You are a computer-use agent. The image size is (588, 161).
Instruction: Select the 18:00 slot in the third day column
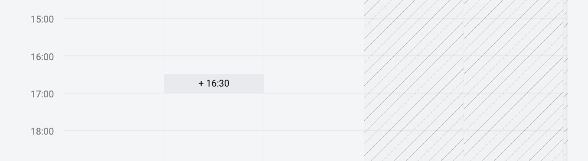click(314, 146)
